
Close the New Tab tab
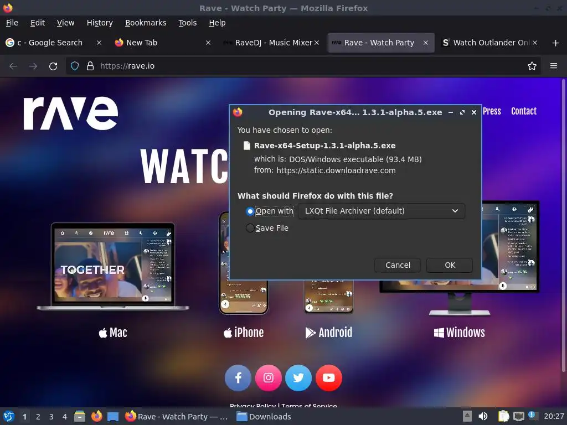(x=208, y=43)
